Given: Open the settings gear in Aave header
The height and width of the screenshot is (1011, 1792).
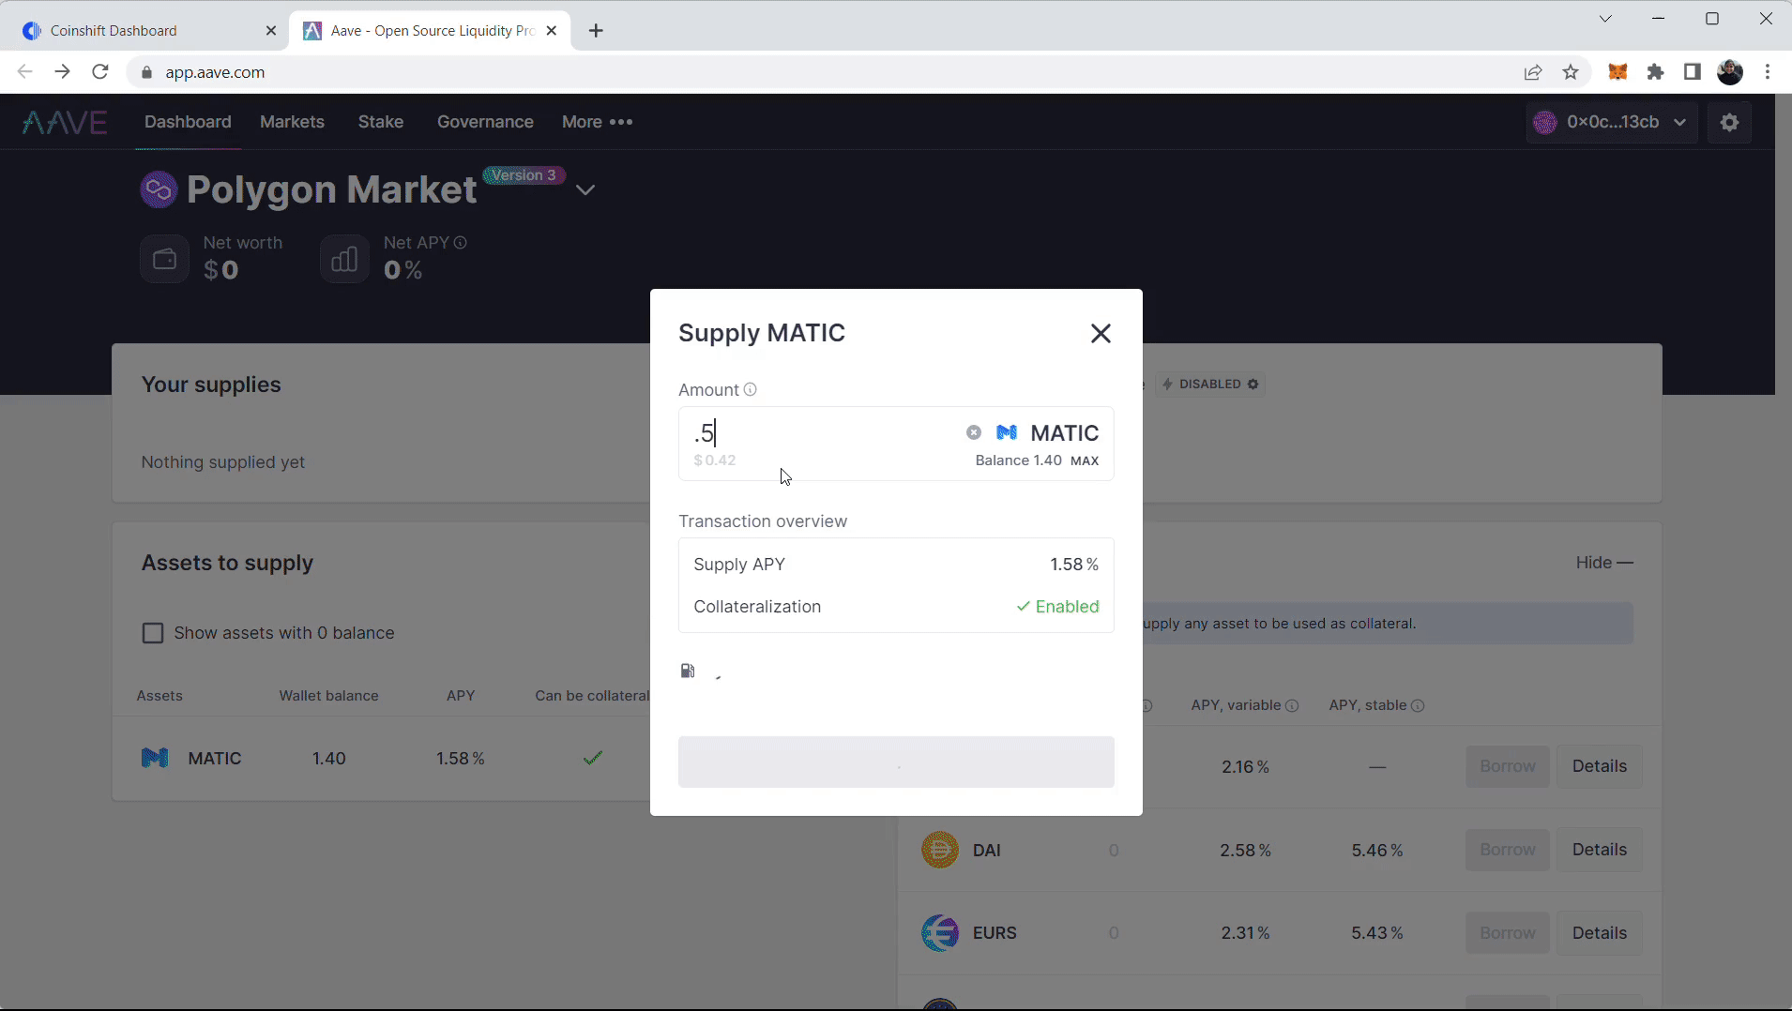Looking at the screenshot, I should coord(1729,122).
